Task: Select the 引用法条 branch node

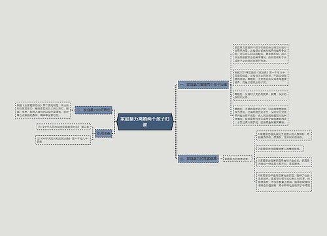Action: click(x=103, y=133)
